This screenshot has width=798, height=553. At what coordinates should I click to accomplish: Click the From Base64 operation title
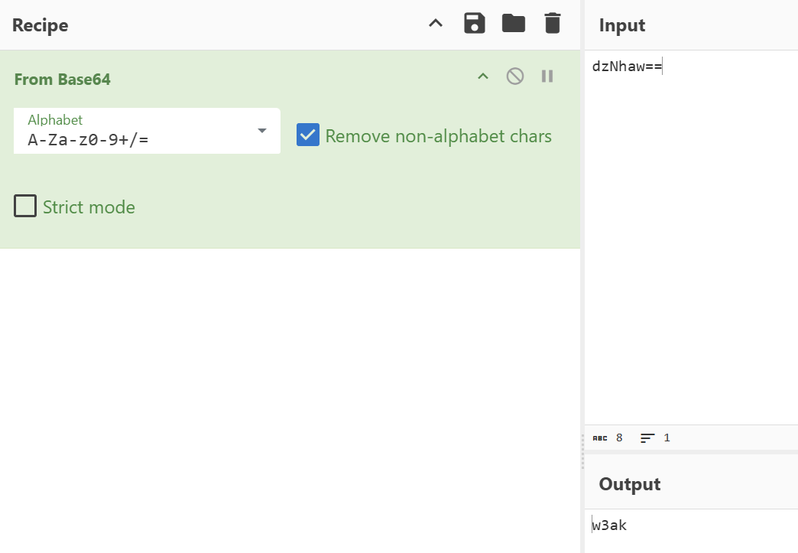point(62,80)
